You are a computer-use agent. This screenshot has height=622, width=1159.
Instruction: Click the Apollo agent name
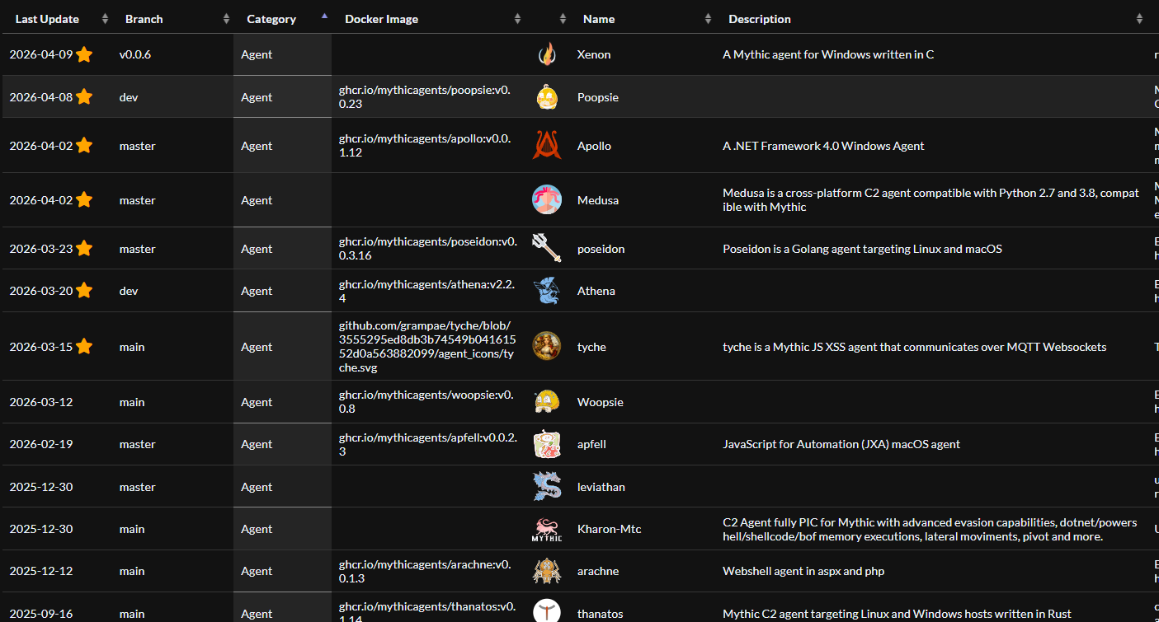594,146
